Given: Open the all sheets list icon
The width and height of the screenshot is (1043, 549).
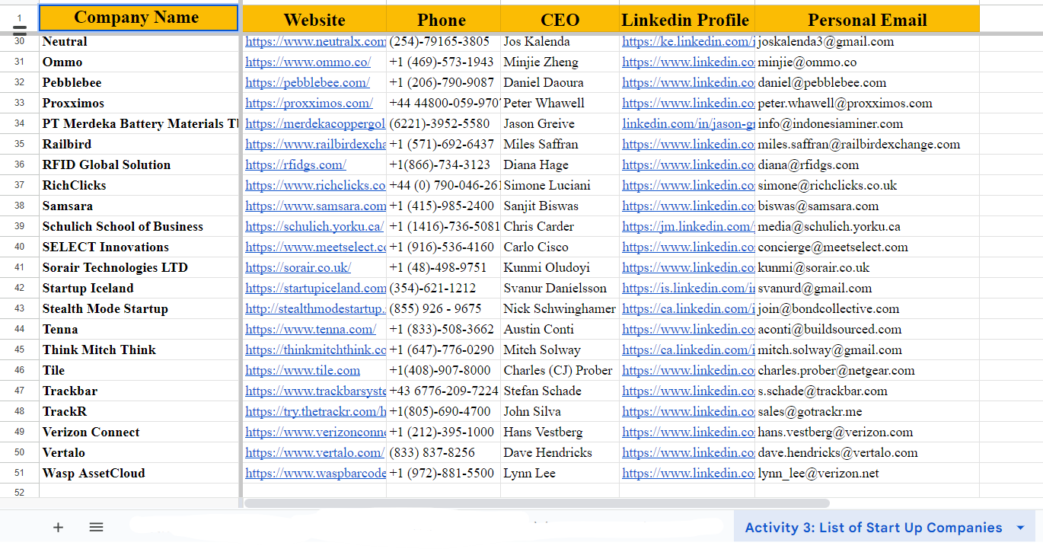Looking at the screenshot, I should [x=96, y=527].
